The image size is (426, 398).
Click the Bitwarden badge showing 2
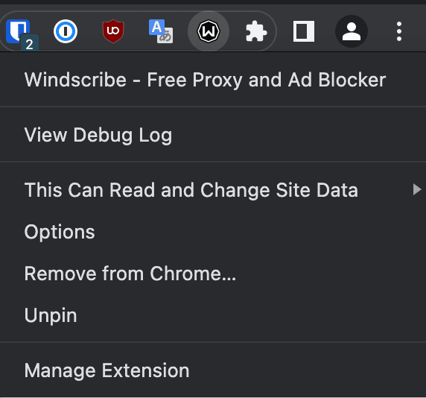(29, 44)
